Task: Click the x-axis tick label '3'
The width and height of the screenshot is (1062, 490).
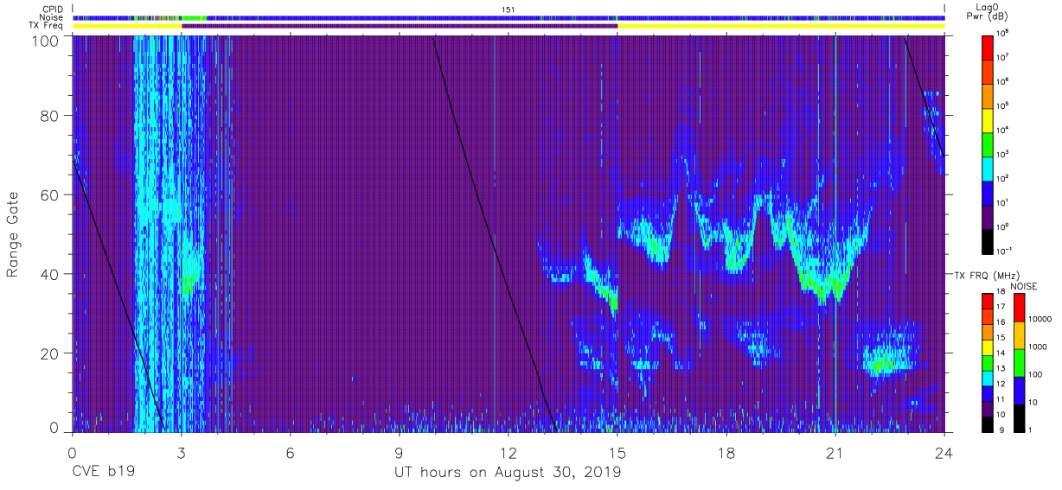Action: tap(181, 452)
